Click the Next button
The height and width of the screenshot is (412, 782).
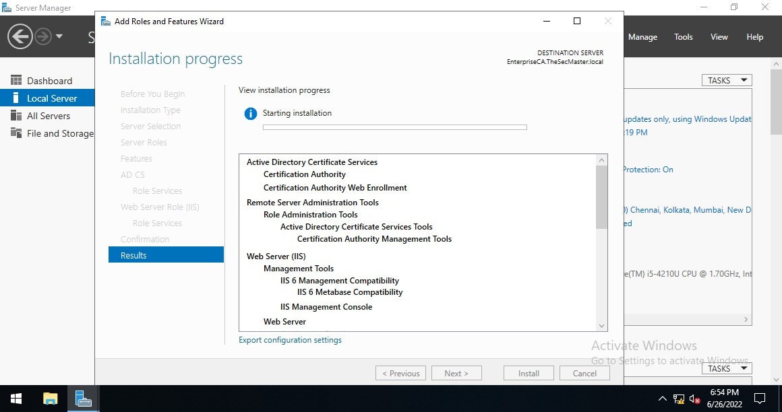coord(456,373)
